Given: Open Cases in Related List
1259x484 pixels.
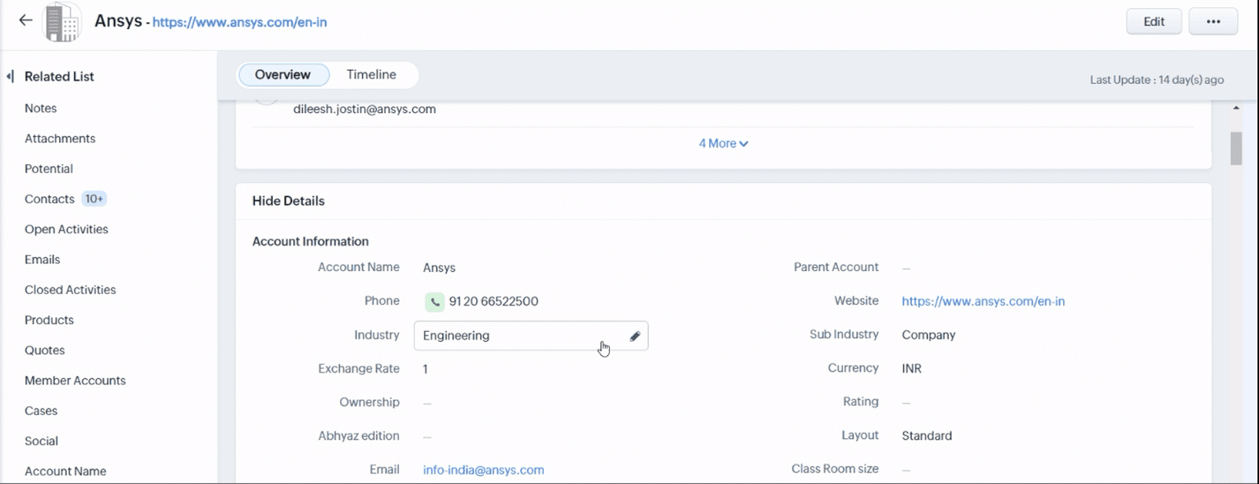Looking at the screenshot, I should 41,411.
